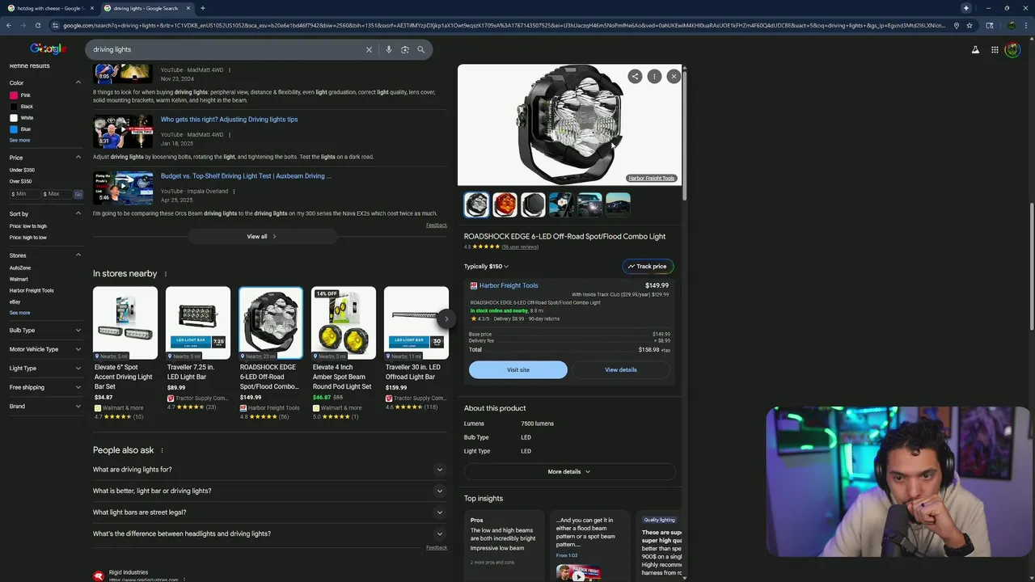The width and height of the screenshot is (1035, 582).
Task: Open Elevate 6" Spot Accent Driving Light card
Action: pyautogui.click(x=125, y=354)
